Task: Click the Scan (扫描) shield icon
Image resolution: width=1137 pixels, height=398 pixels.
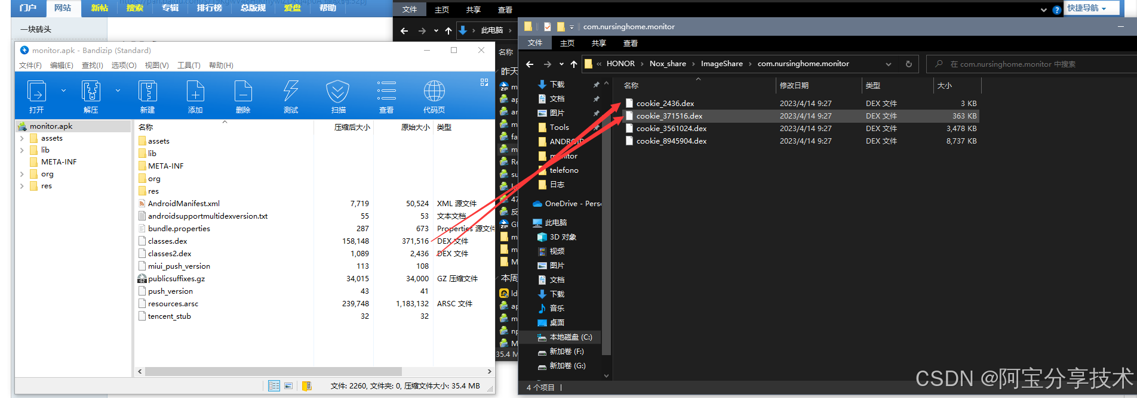Action: tap(338, 91)
